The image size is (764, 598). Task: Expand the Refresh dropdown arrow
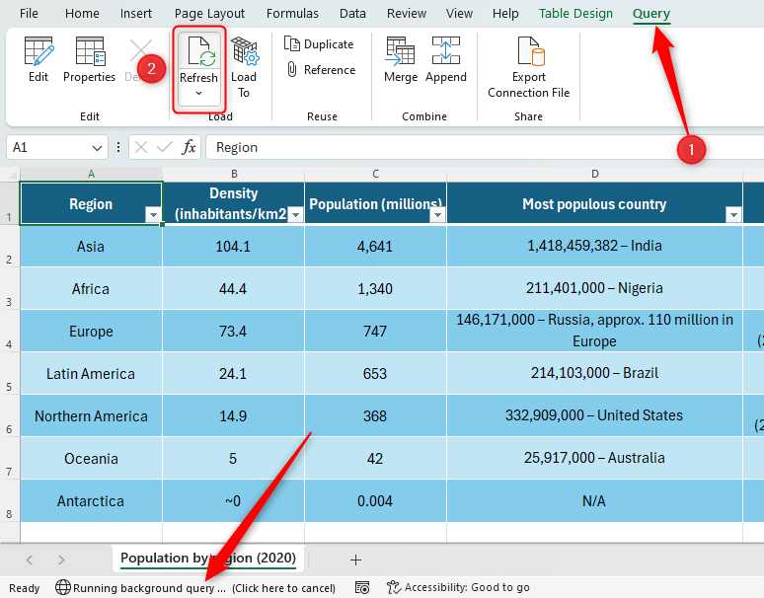199,94
